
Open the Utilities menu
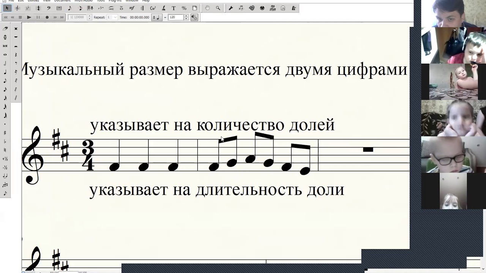tap(33, 1)
